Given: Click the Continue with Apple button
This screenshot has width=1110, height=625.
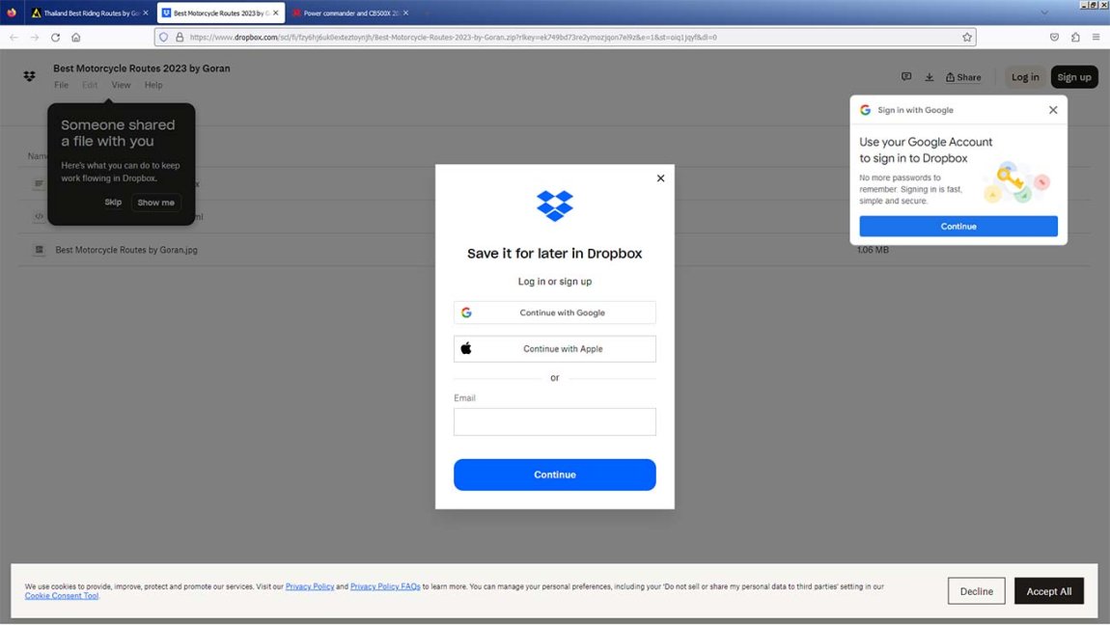Looking at the screenshot, I should coord(554,349).
